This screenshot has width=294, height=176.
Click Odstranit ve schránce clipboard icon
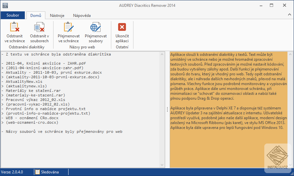[15, 27]
